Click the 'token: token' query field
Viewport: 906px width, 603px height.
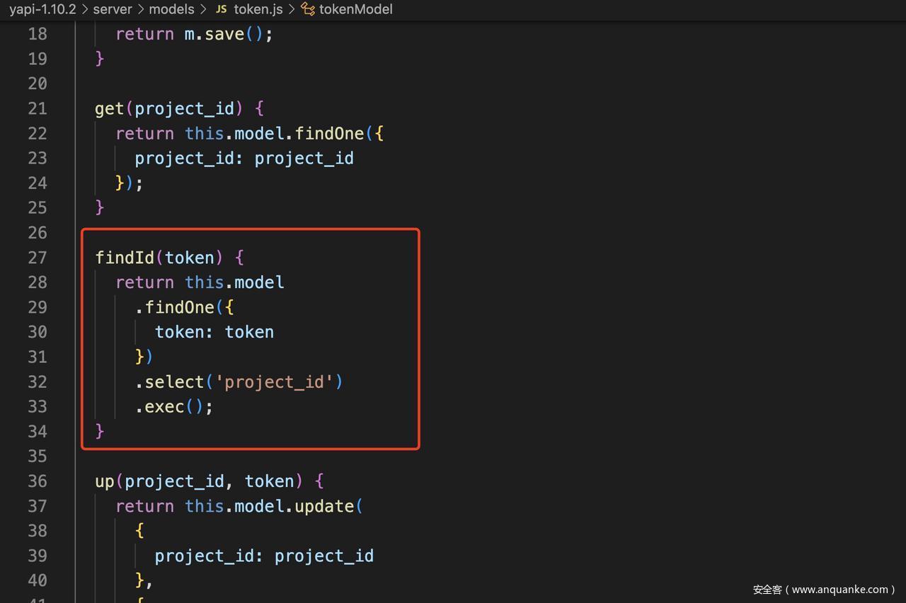214,332
